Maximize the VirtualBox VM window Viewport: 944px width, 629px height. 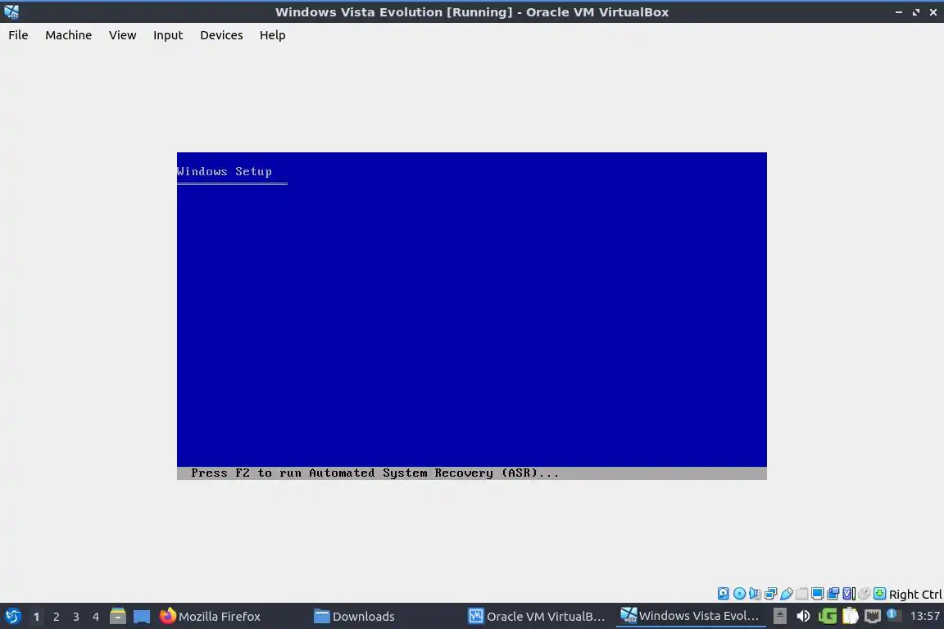915,12
